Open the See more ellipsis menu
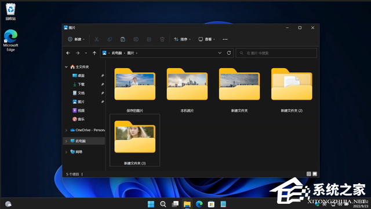The width and height of the screenshot is (371, 209). click(225, 39)
